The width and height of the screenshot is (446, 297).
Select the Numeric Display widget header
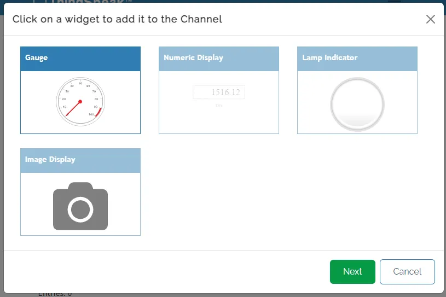pos(218,58)
